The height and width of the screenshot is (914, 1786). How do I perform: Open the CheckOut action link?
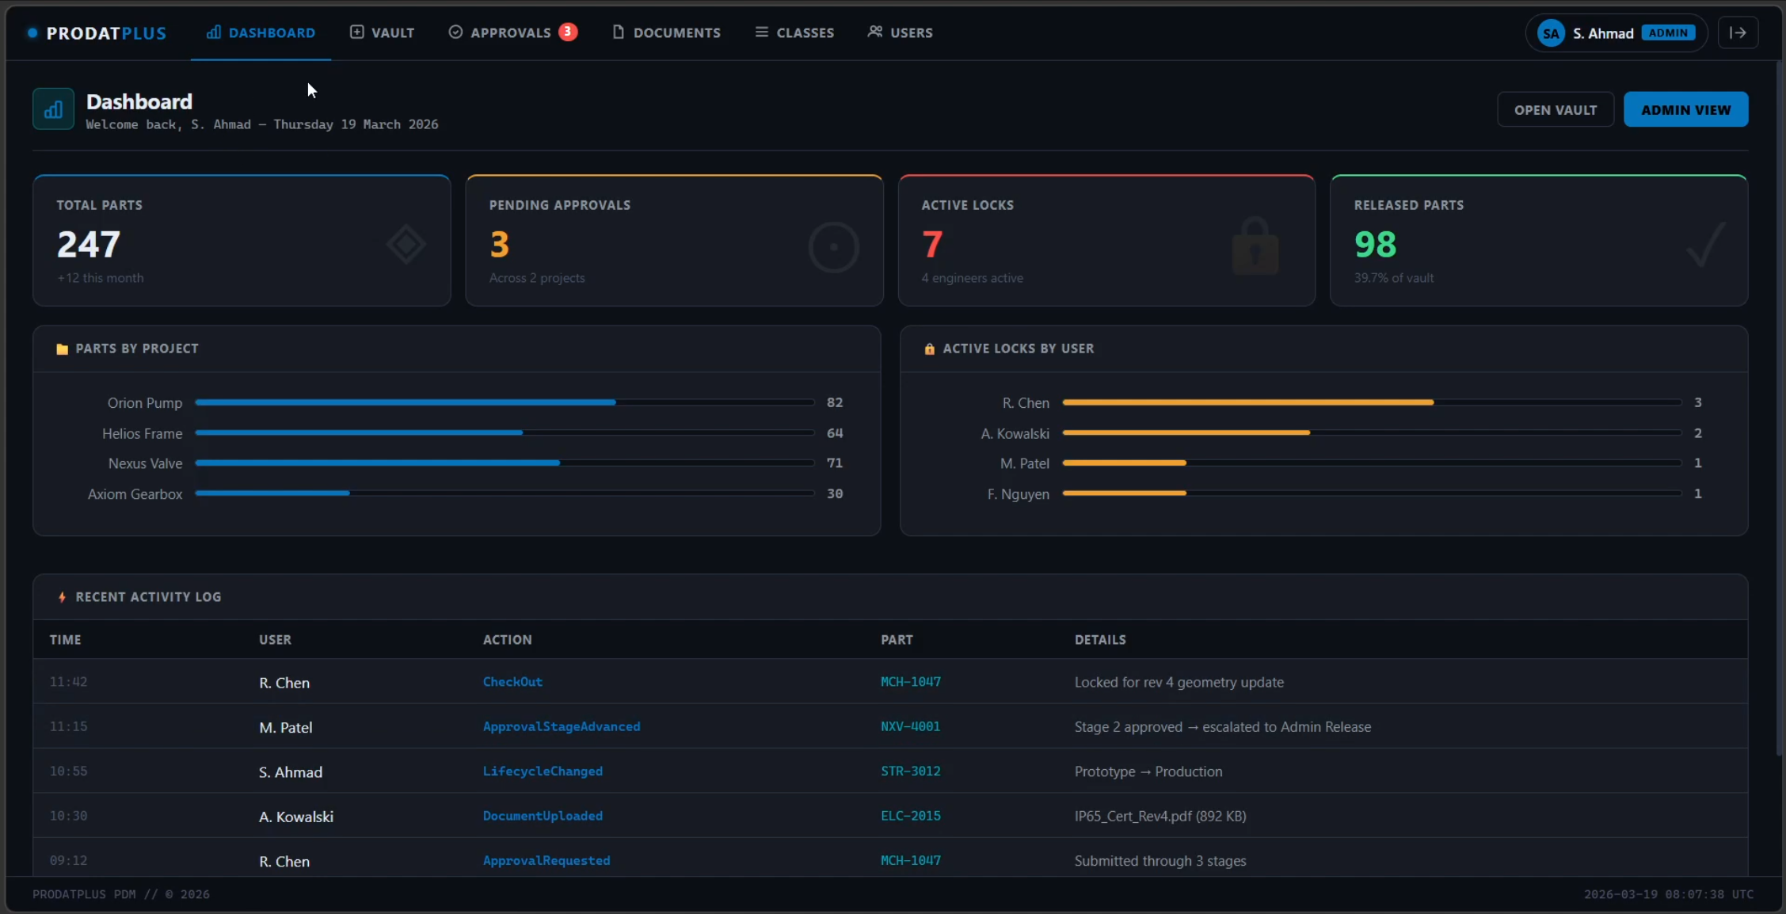[x=512, y=682]
